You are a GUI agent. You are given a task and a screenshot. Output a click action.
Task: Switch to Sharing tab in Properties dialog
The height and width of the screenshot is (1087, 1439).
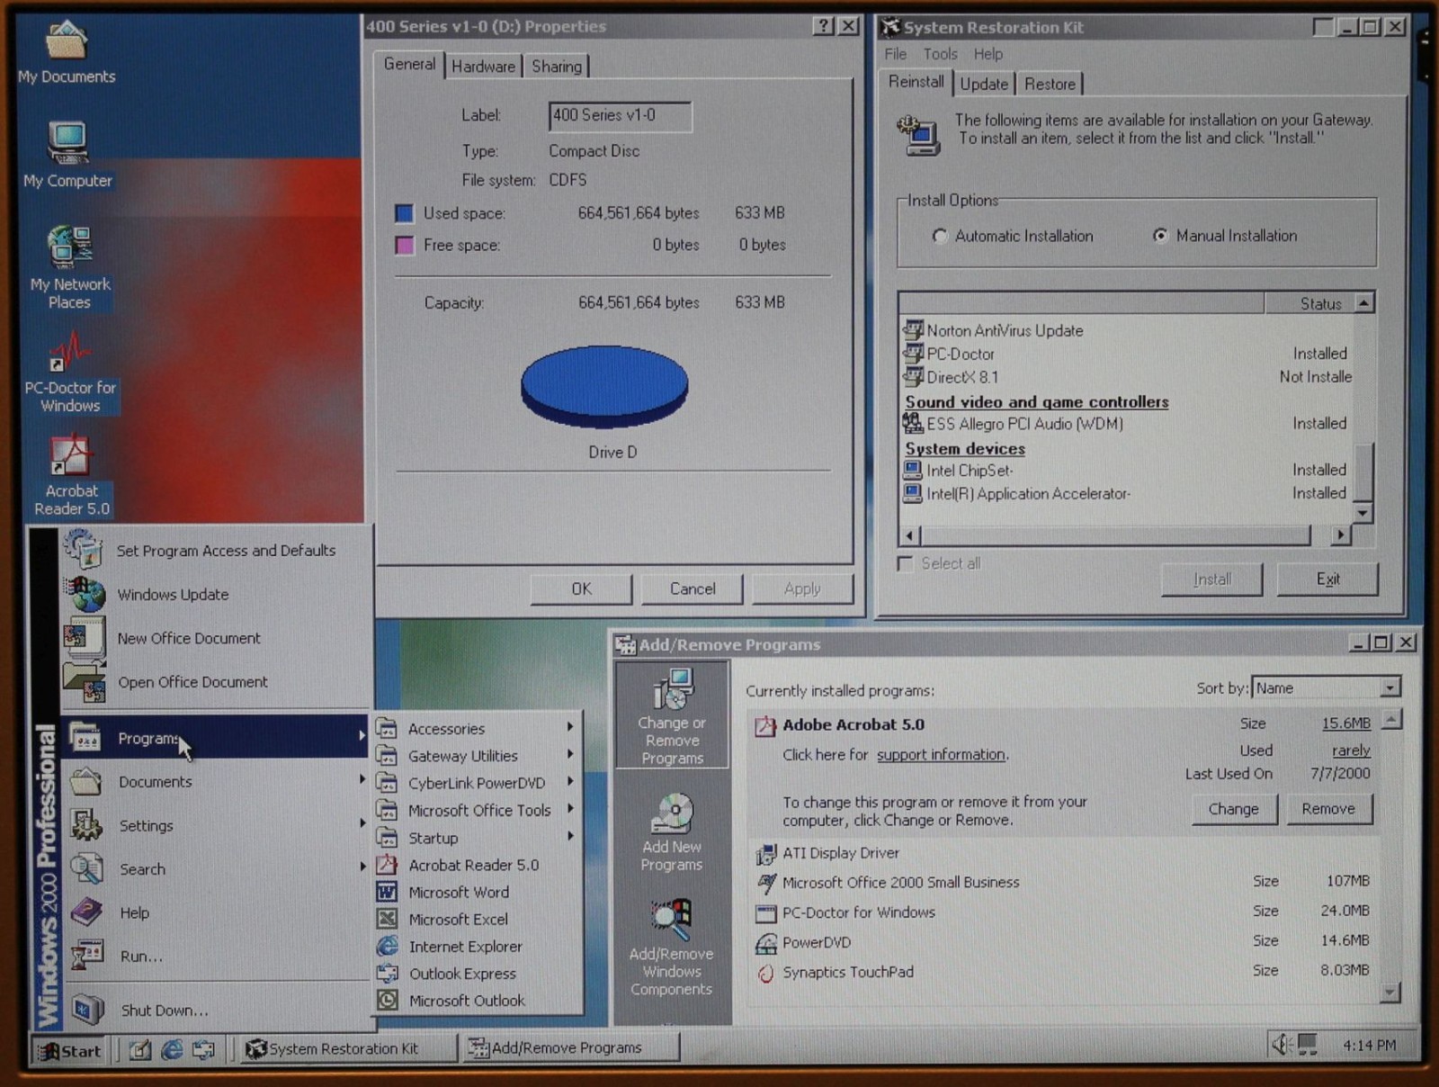click(557, 67)
